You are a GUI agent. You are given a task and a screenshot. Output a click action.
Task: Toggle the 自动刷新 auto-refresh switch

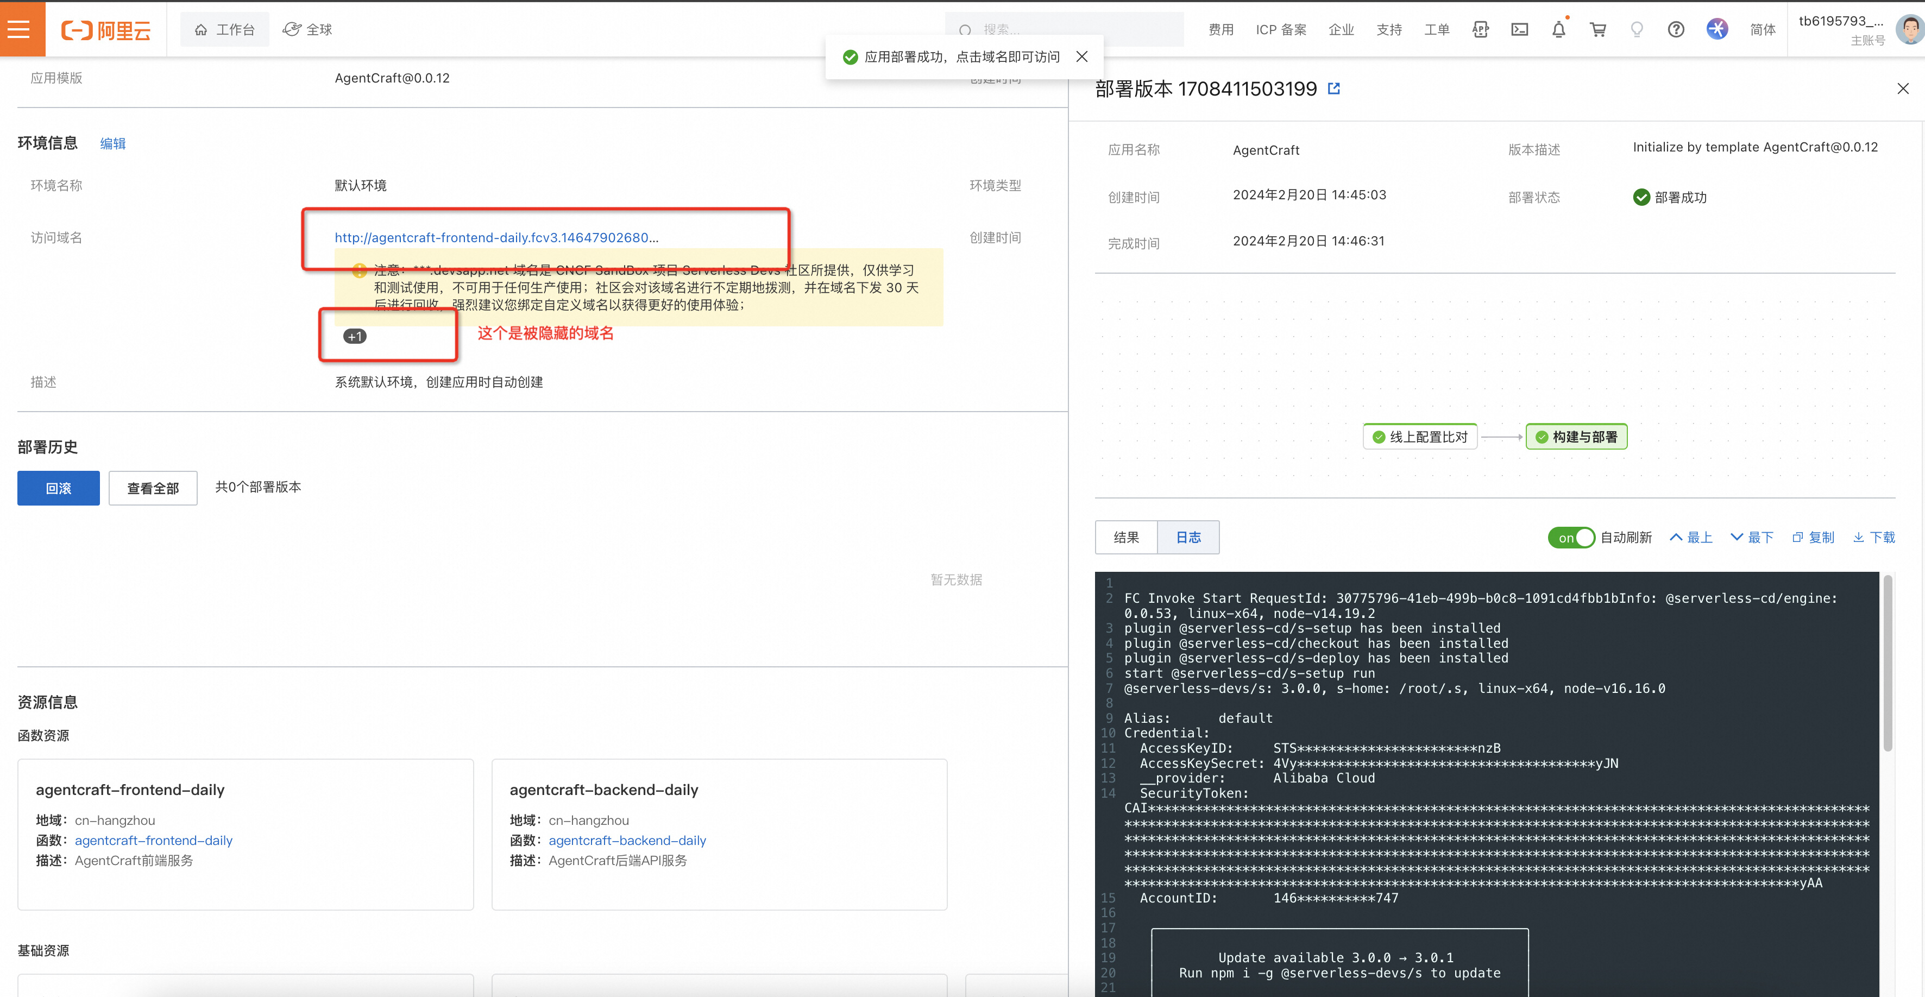pos(1571,538)
